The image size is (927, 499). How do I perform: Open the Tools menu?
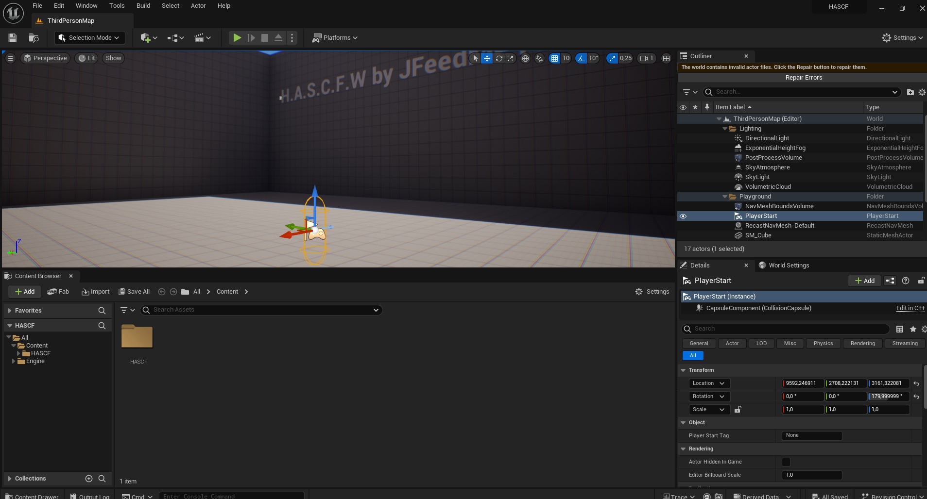click(x=117, y=6)
